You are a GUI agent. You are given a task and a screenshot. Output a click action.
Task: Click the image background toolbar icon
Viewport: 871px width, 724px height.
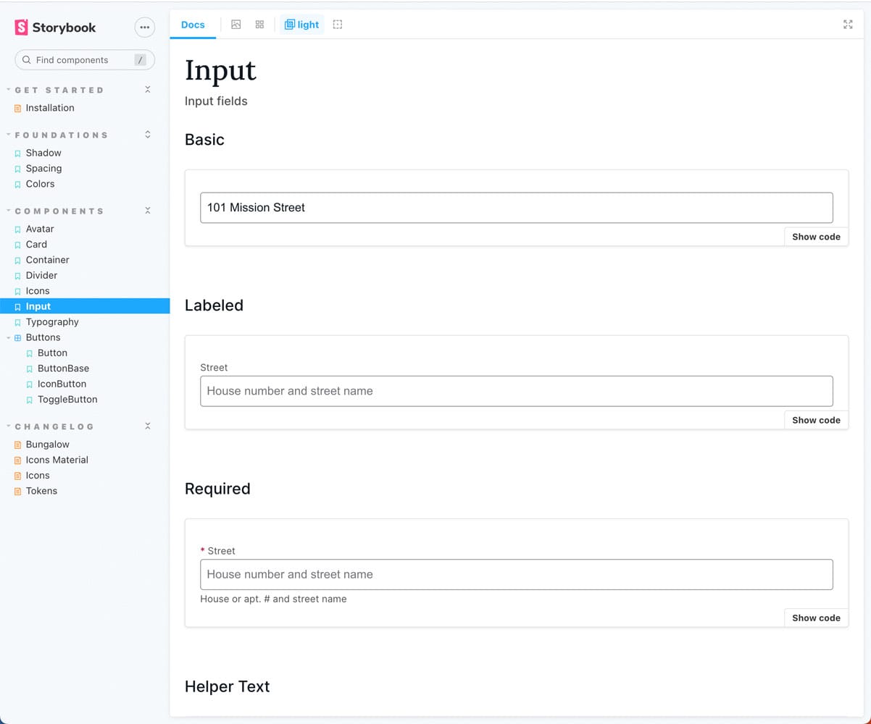(x=236, y=25)
